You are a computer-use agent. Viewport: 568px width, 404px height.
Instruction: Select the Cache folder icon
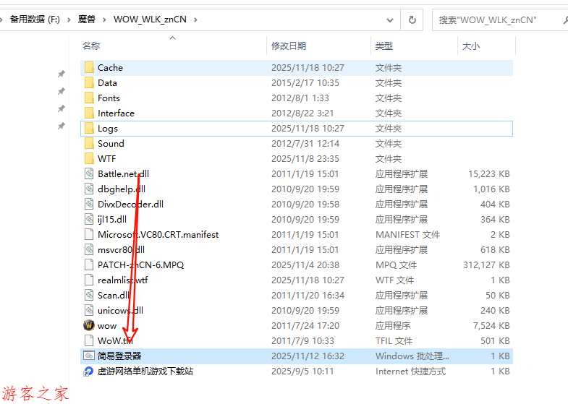(89, 68)
